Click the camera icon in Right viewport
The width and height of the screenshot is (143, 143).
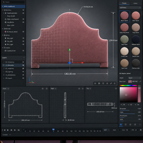pos(79,89)
